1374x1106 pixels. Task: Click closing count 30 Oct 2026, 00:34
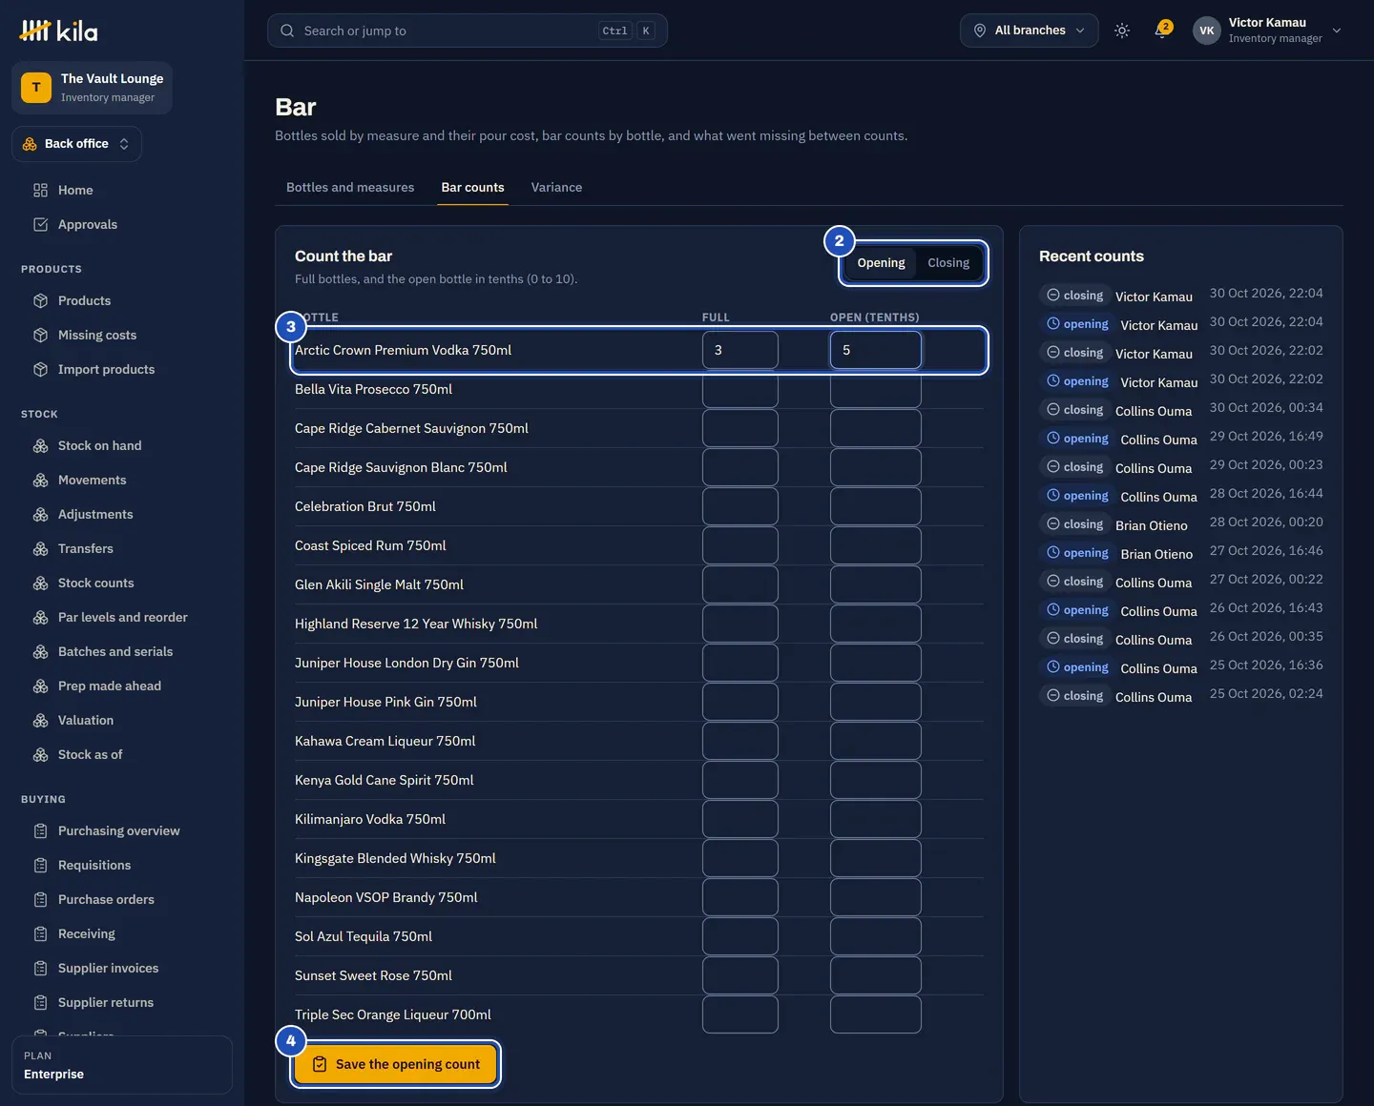(1181, 409)
